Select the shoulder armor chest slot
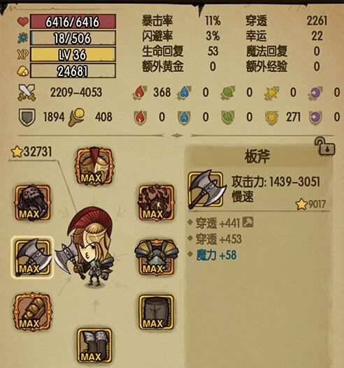 tap(157, 258)
